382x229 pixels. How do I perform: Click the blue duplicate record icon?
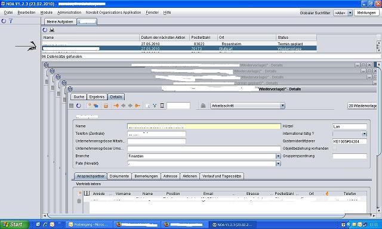pos(95,106)
